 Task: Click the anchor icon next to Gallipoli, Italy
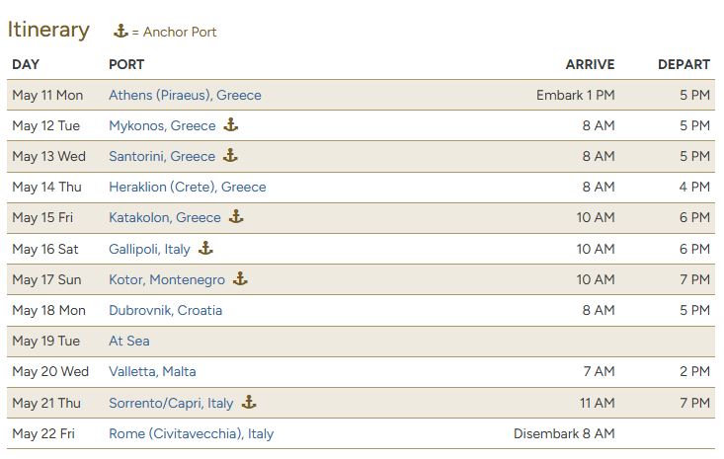205,249
